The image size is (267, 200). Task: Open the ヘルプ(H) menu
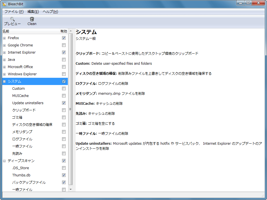[50, 12]
